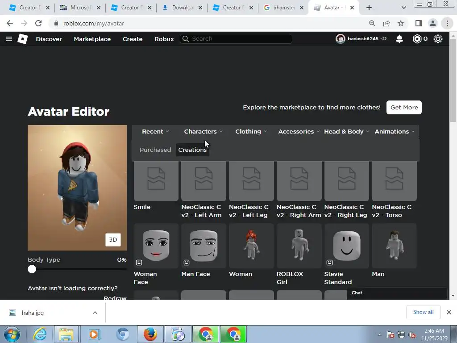Open a new browser tab
Viewport: 457px width, 343px height.
[369, 8]
